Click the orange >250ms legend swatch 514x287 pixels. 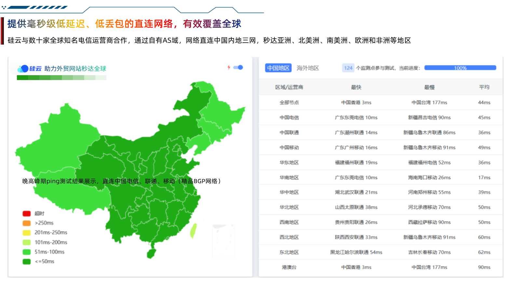point(27,223)
